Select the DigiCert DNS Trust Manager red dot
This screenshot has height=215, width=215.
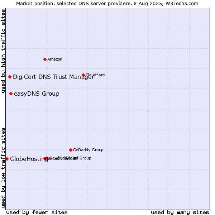[x=10, y=77]
